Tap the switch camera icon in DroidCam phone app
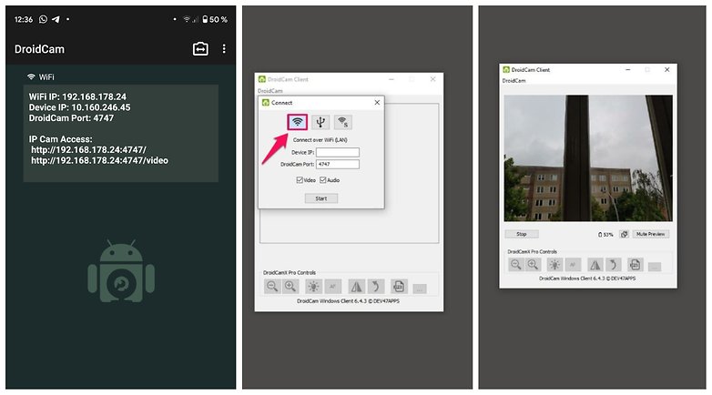Viewport: 712px width, 395px height. 200,49
